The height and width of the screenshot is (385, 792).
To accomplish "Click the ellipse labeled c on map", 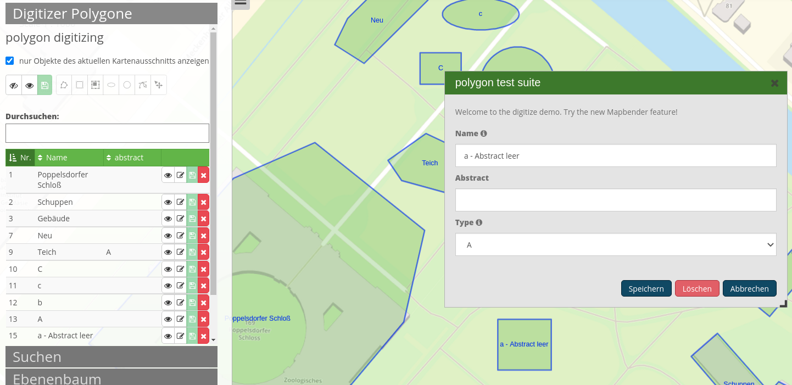I will click(x=481, y=14).
